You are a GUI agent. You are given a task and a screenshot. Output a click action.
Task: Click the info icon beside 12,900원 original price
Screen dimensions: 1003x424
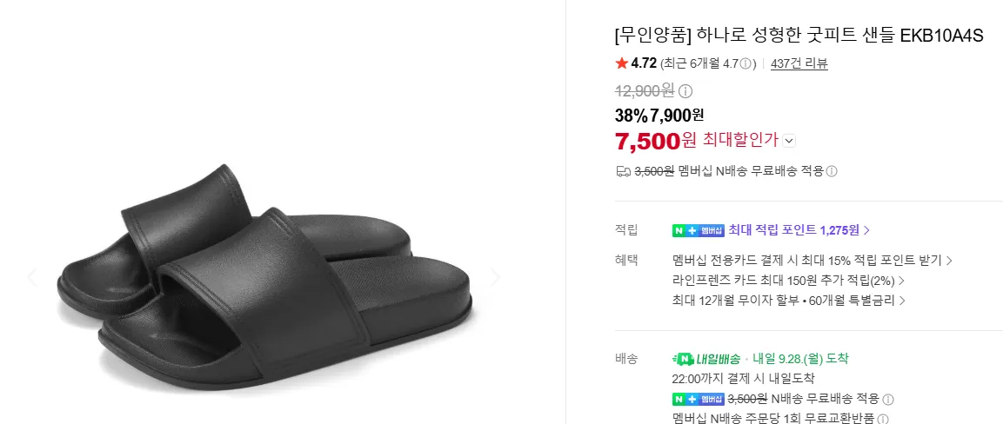tap(685, 91)
